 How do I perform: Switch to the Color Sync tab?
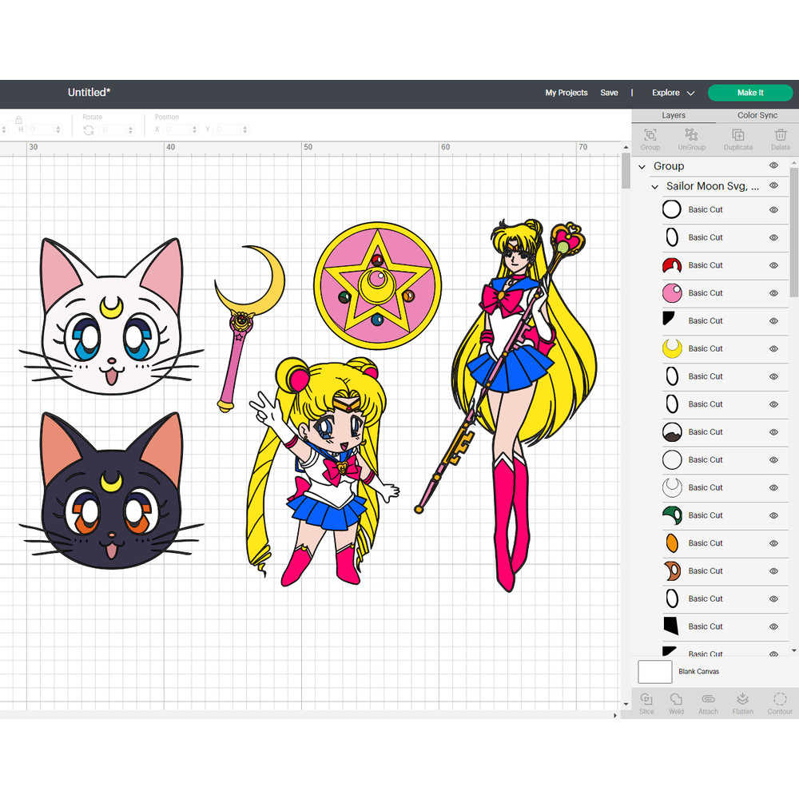pos(757,115)
